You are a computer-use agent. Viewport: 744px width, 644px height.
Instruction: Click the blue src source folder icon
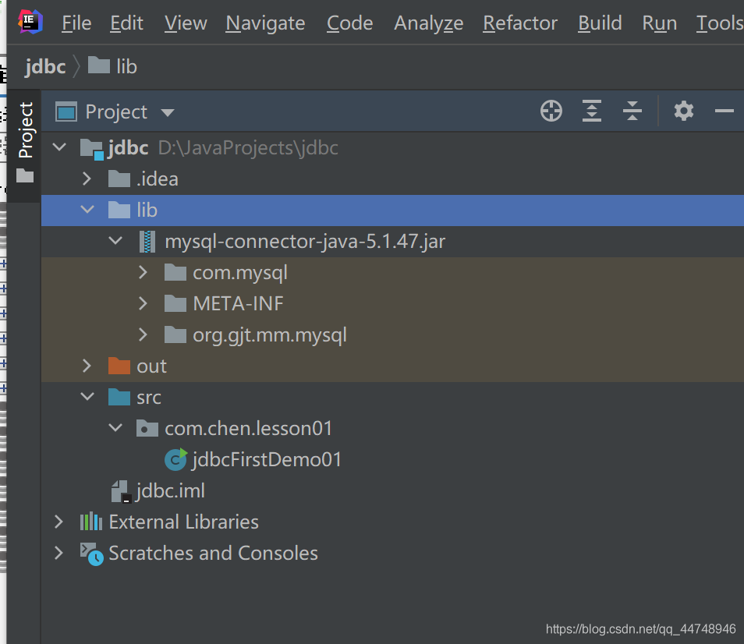[x=119, y=397]
